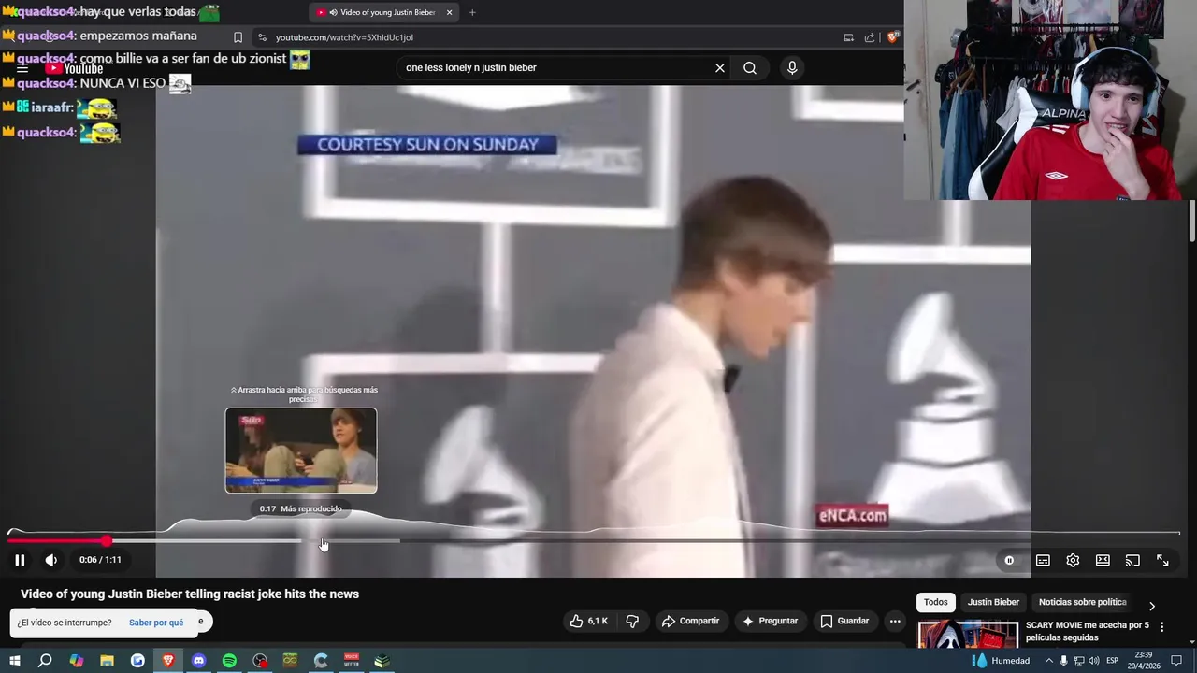The height and width of the screenshot is (673, 1197).
Task: Enter fullscreen with the expand icon
Action: [1162, 560]
